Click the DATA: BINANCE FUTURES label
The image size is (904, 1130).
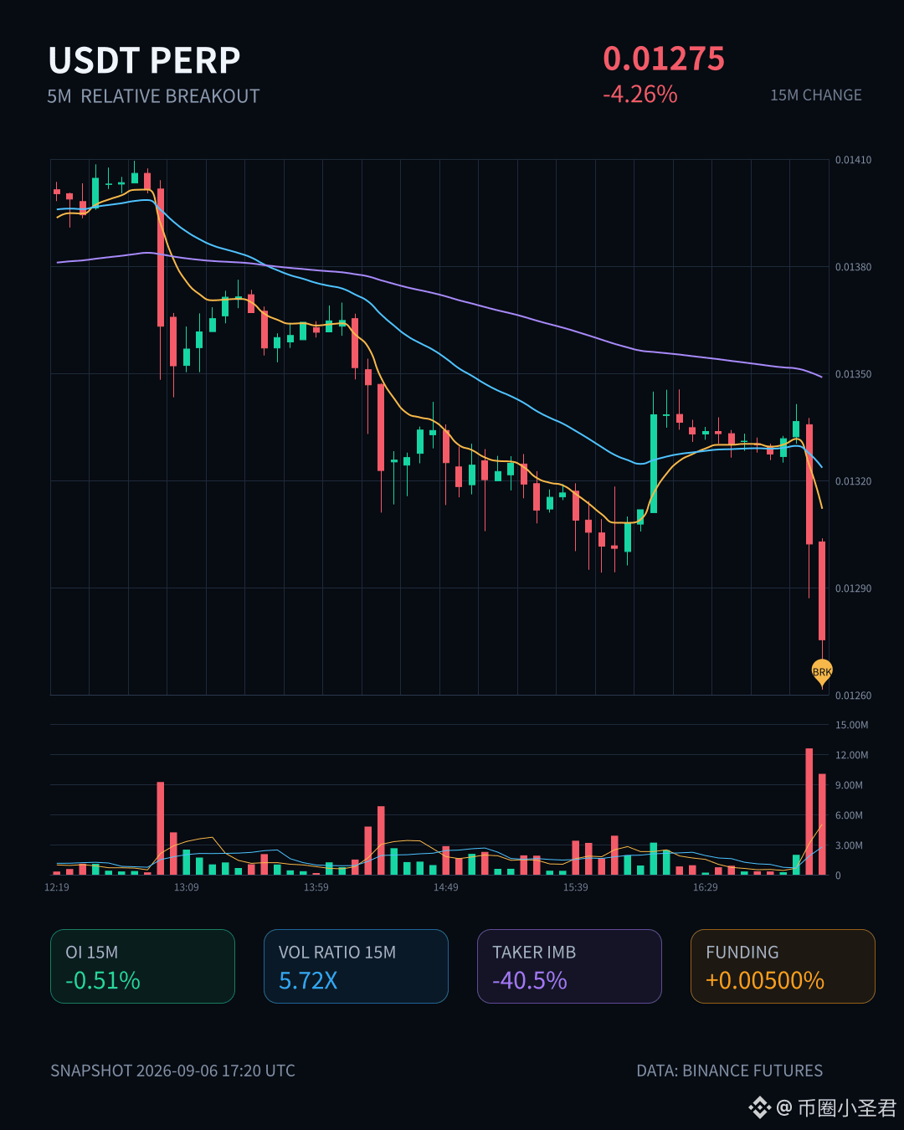coord(729,1071)
